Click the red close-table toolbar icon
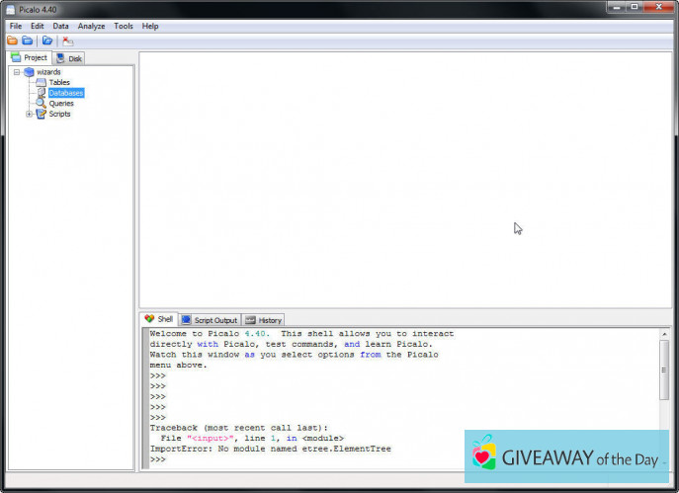 pos(67,41)
